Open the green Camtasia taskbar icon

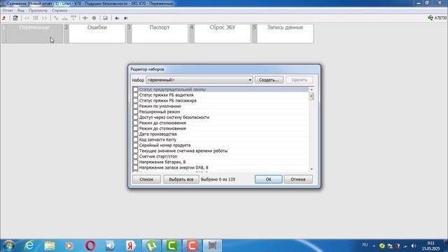tap(171, 246)
